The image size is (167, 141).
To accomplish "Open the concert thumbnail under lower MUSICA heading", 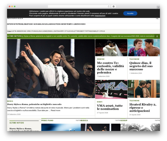I will click(x=101, y=127).
